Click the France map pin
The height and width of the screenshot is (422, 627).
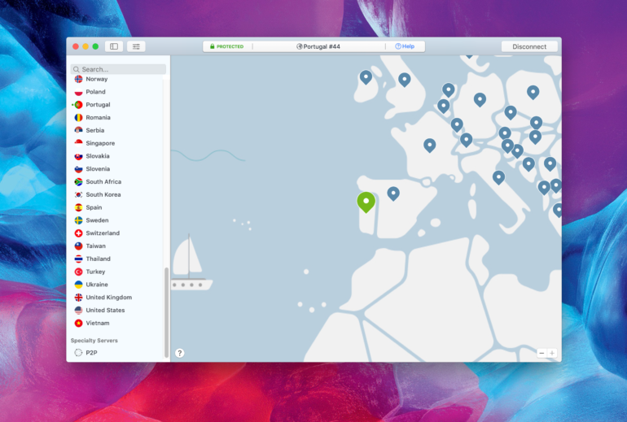click(429, 146)
